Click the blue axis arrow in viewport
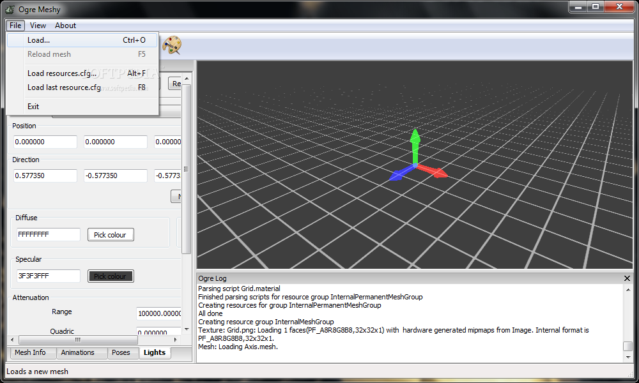639x383 pixels. click(x=401, y=173)
